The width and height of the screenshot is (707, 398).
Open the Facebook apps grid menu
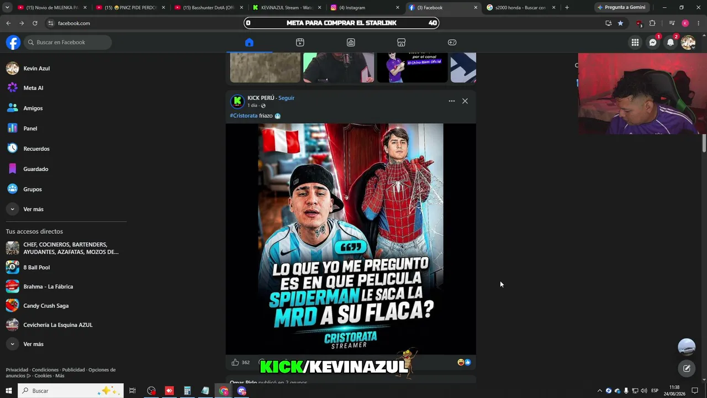pos(635,43)
